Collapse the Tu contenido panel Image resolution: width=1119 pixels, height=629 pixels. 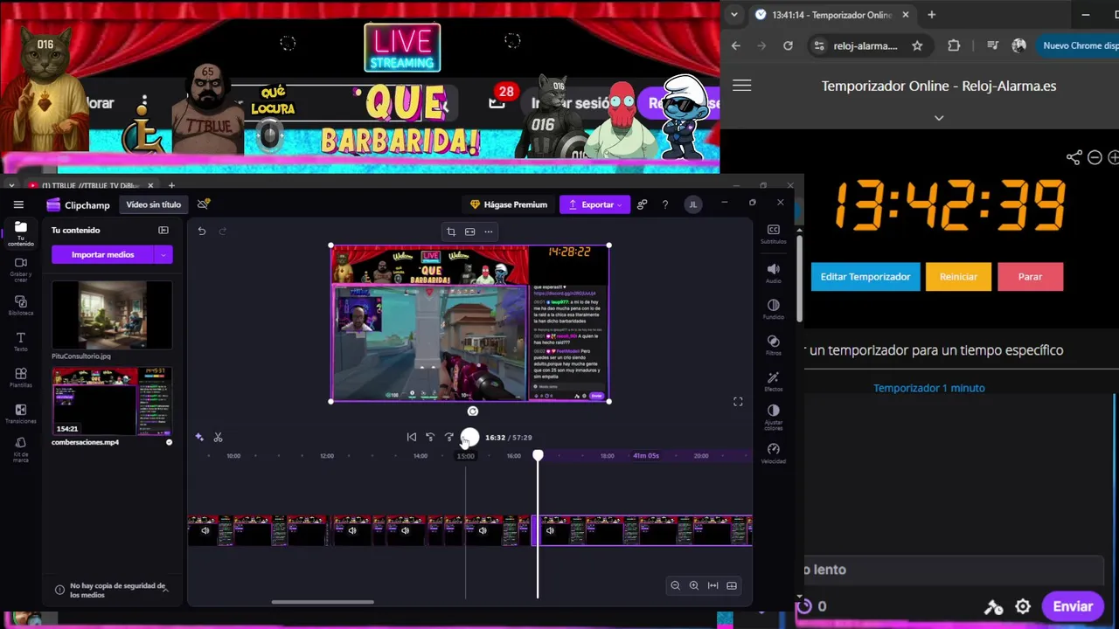[163, 230]
